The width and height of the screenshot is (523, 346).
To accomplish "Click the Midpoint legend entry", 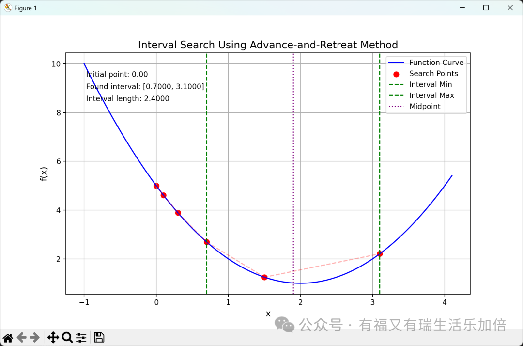I will tap(425, 107).
